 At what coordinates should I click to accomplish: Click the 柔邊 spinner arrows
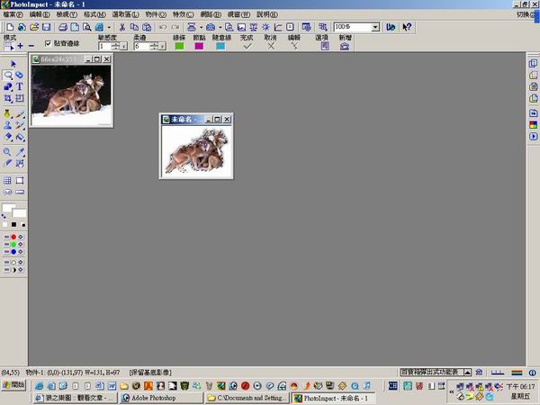pos(154,46)
